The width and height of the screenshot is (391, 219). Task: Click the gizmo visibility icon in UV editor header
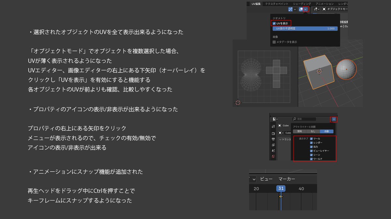click(x=291, y=9)
